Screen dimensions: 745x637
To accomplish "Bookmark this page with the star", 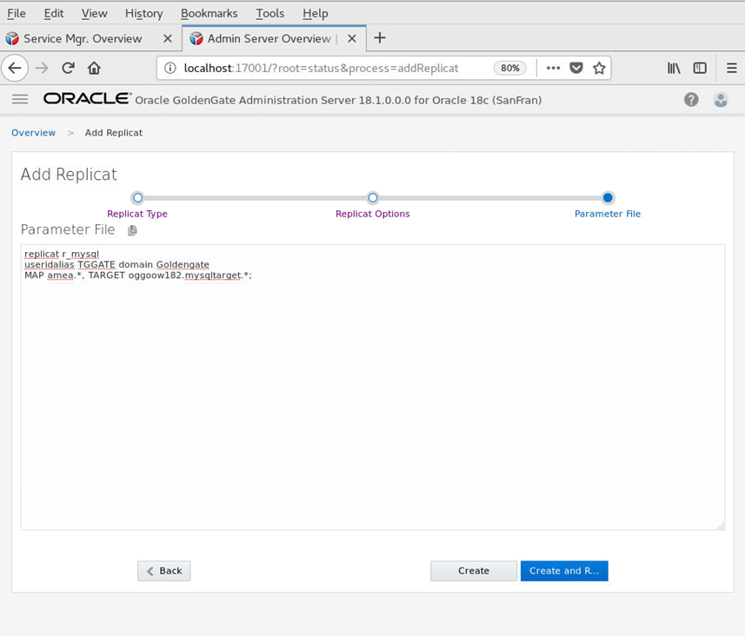I will pyautogui.click(x=599, y=68).
